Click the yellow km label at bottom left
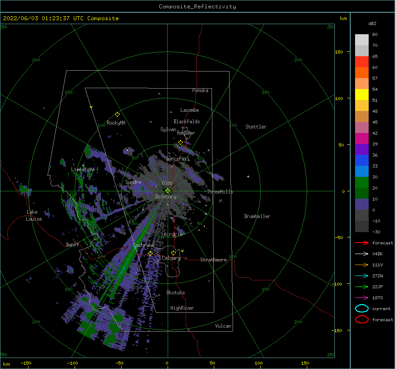This screenshot has height=369, width=395. [x=6, y=364]
